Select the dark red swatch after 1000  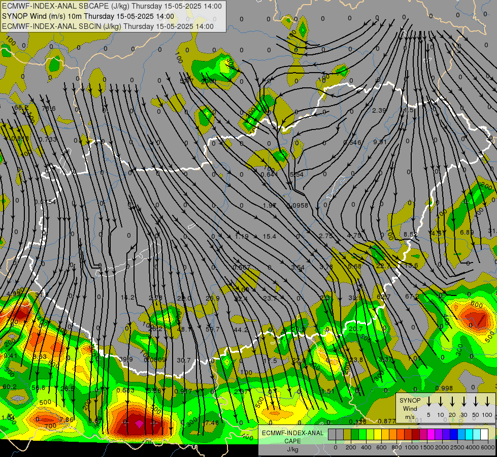click(416, 435)
